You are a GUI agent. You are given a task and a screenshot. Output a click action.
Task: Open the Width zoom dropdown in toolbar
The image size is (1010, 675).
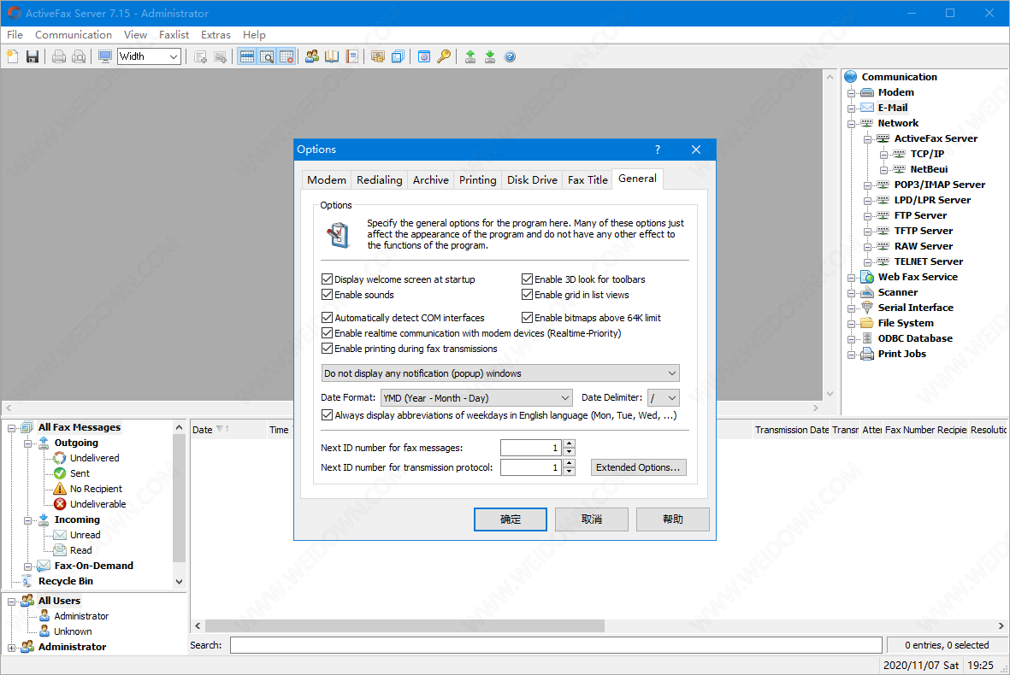(149, 56)
